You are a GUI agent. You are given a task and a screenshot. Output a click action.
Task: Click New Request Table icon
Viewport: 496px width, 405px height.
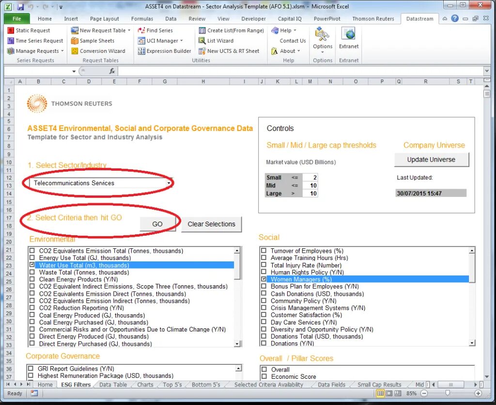75,31
